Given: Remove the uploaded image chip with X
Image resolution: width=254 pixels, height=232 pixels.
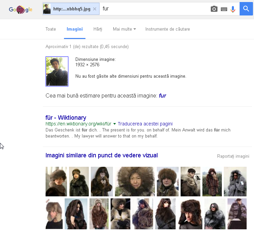Looking at the screenshot, I should [x=94, y=9].
